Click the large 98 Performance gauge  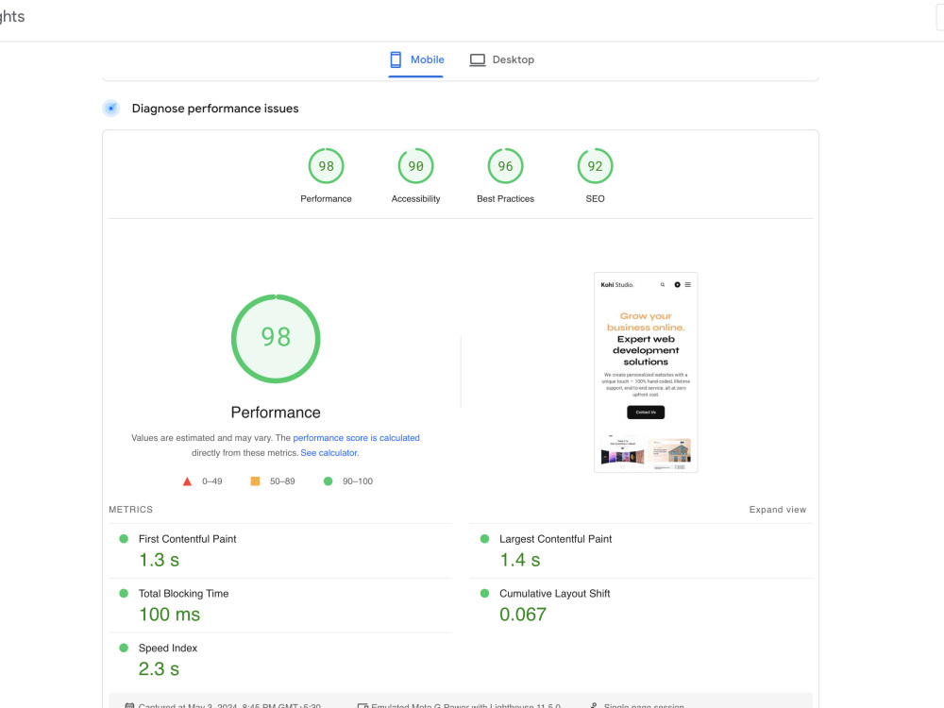point(276,338)
